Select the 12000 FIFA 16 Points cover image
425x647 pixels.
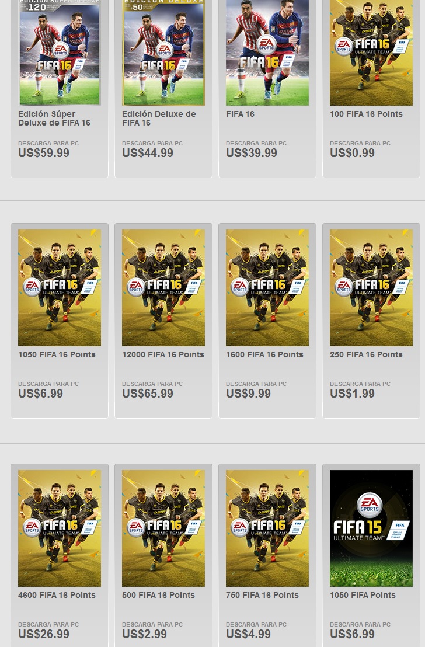point(163,288)
